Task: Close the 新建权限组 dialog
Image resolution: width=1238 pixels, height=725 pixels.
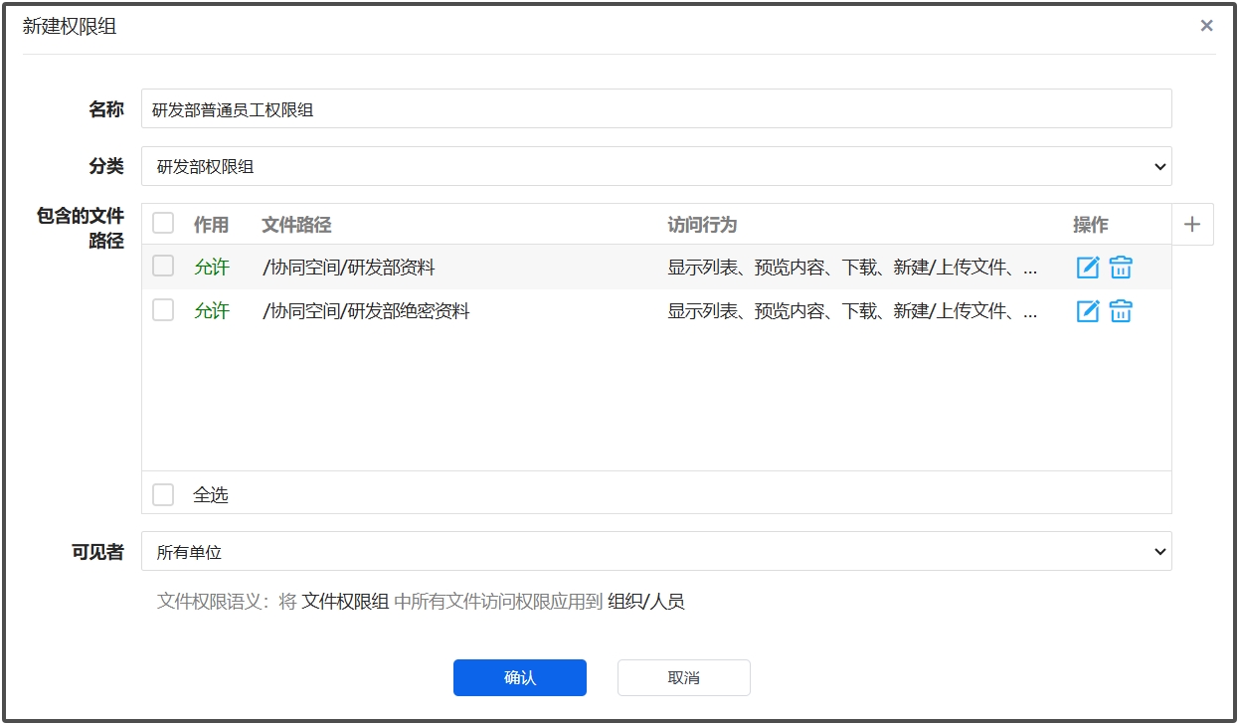Action: (x=1206, y=26)
